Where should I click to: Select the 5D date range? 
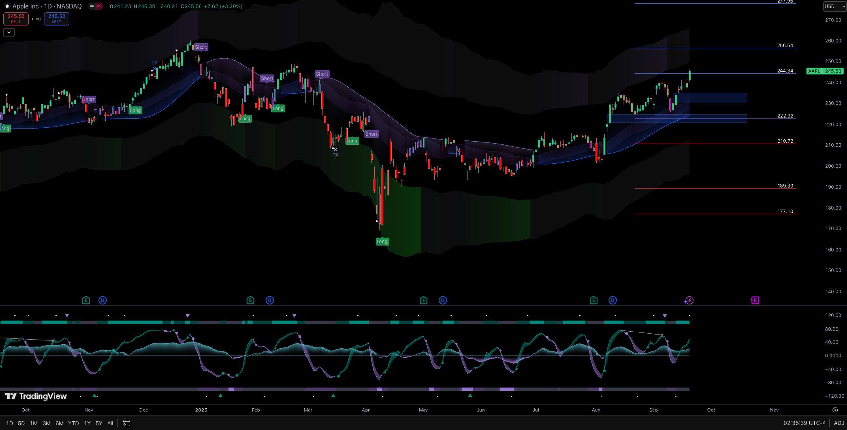coord(21,423)
